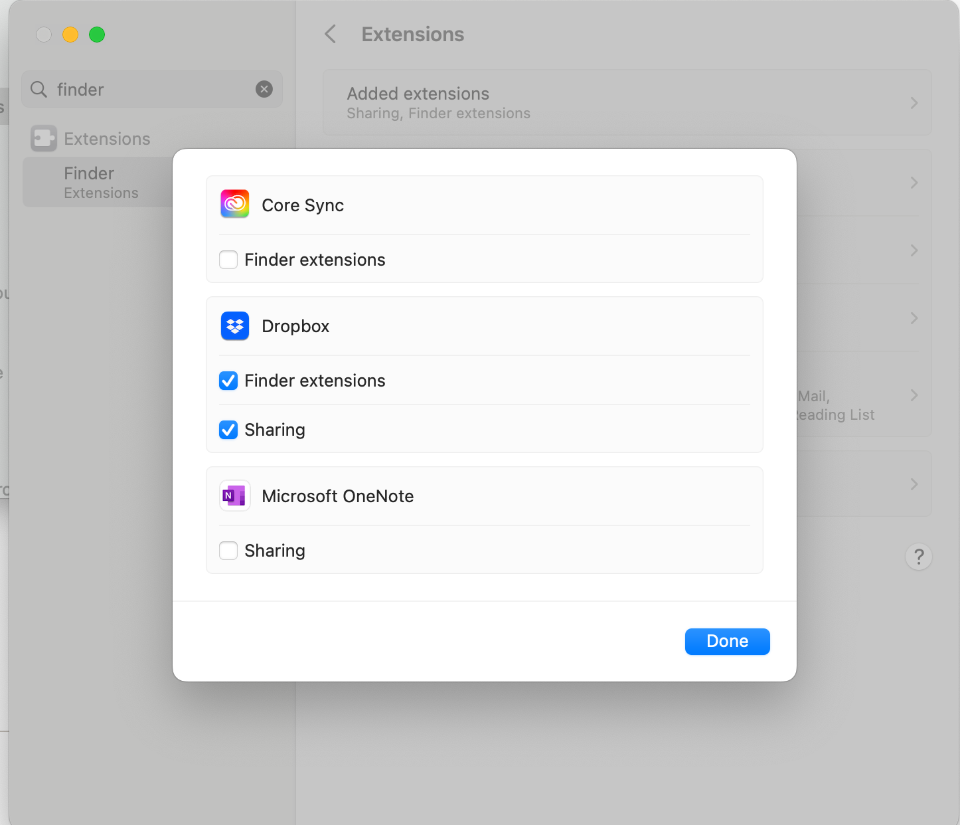
Task: Click the Dropbox app icon
Action: 235,325
